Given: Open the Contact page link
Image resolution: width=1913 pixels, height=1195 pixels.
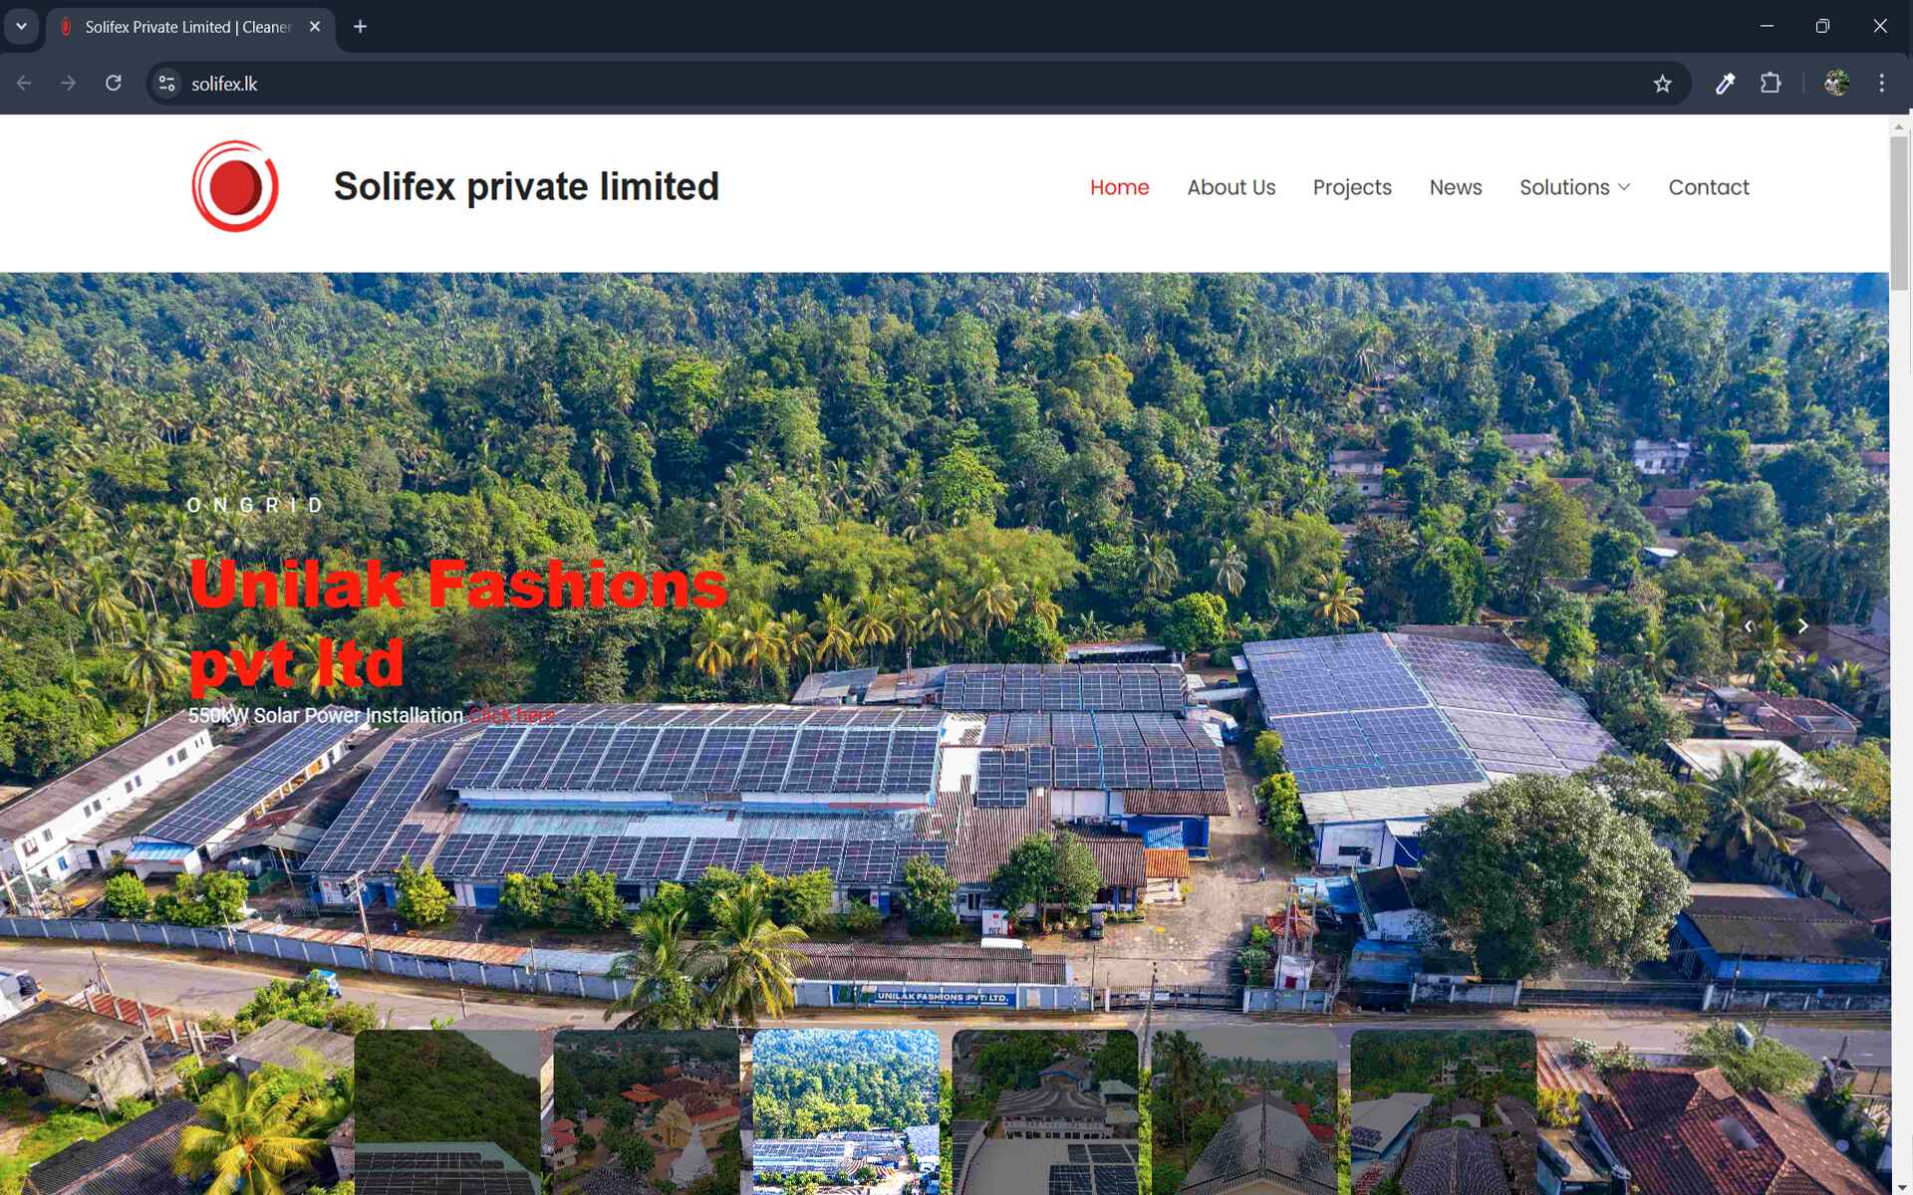Looking at the screenshot, I should point(1709,187).
